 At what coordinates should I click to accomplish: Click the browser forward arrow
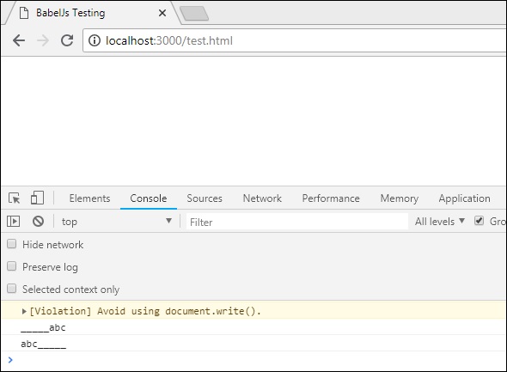[x=43, y=40]
